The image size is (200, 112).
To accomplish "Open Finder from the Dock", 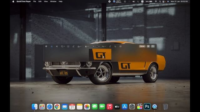I will point(35,106).
